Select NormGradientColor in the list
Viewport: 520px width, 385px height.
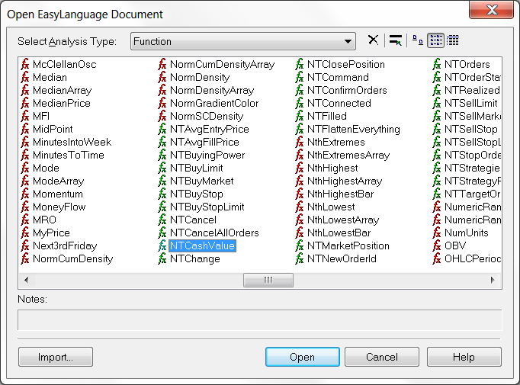(214, 103)
